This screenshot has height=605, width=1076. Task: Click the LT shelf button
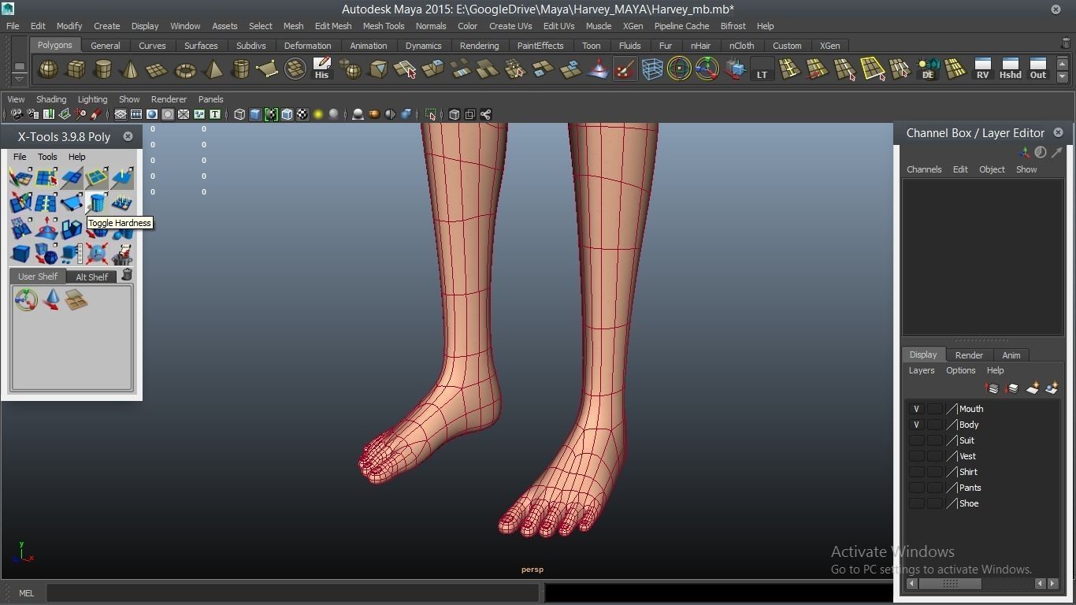pos(762,69)
